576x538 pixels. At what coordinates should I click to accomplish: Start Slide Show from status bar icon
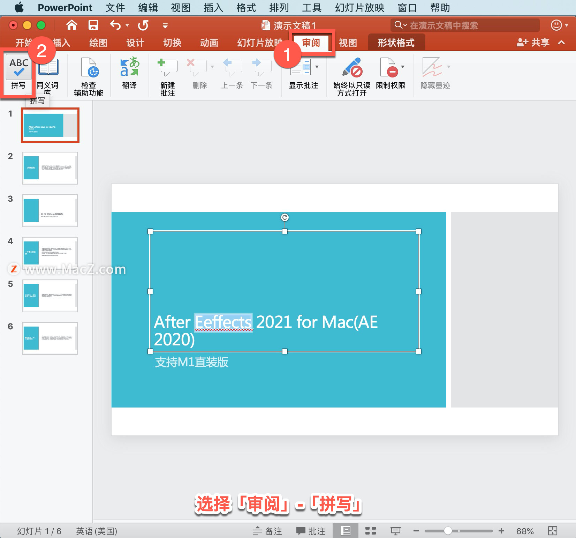(395, 531)
